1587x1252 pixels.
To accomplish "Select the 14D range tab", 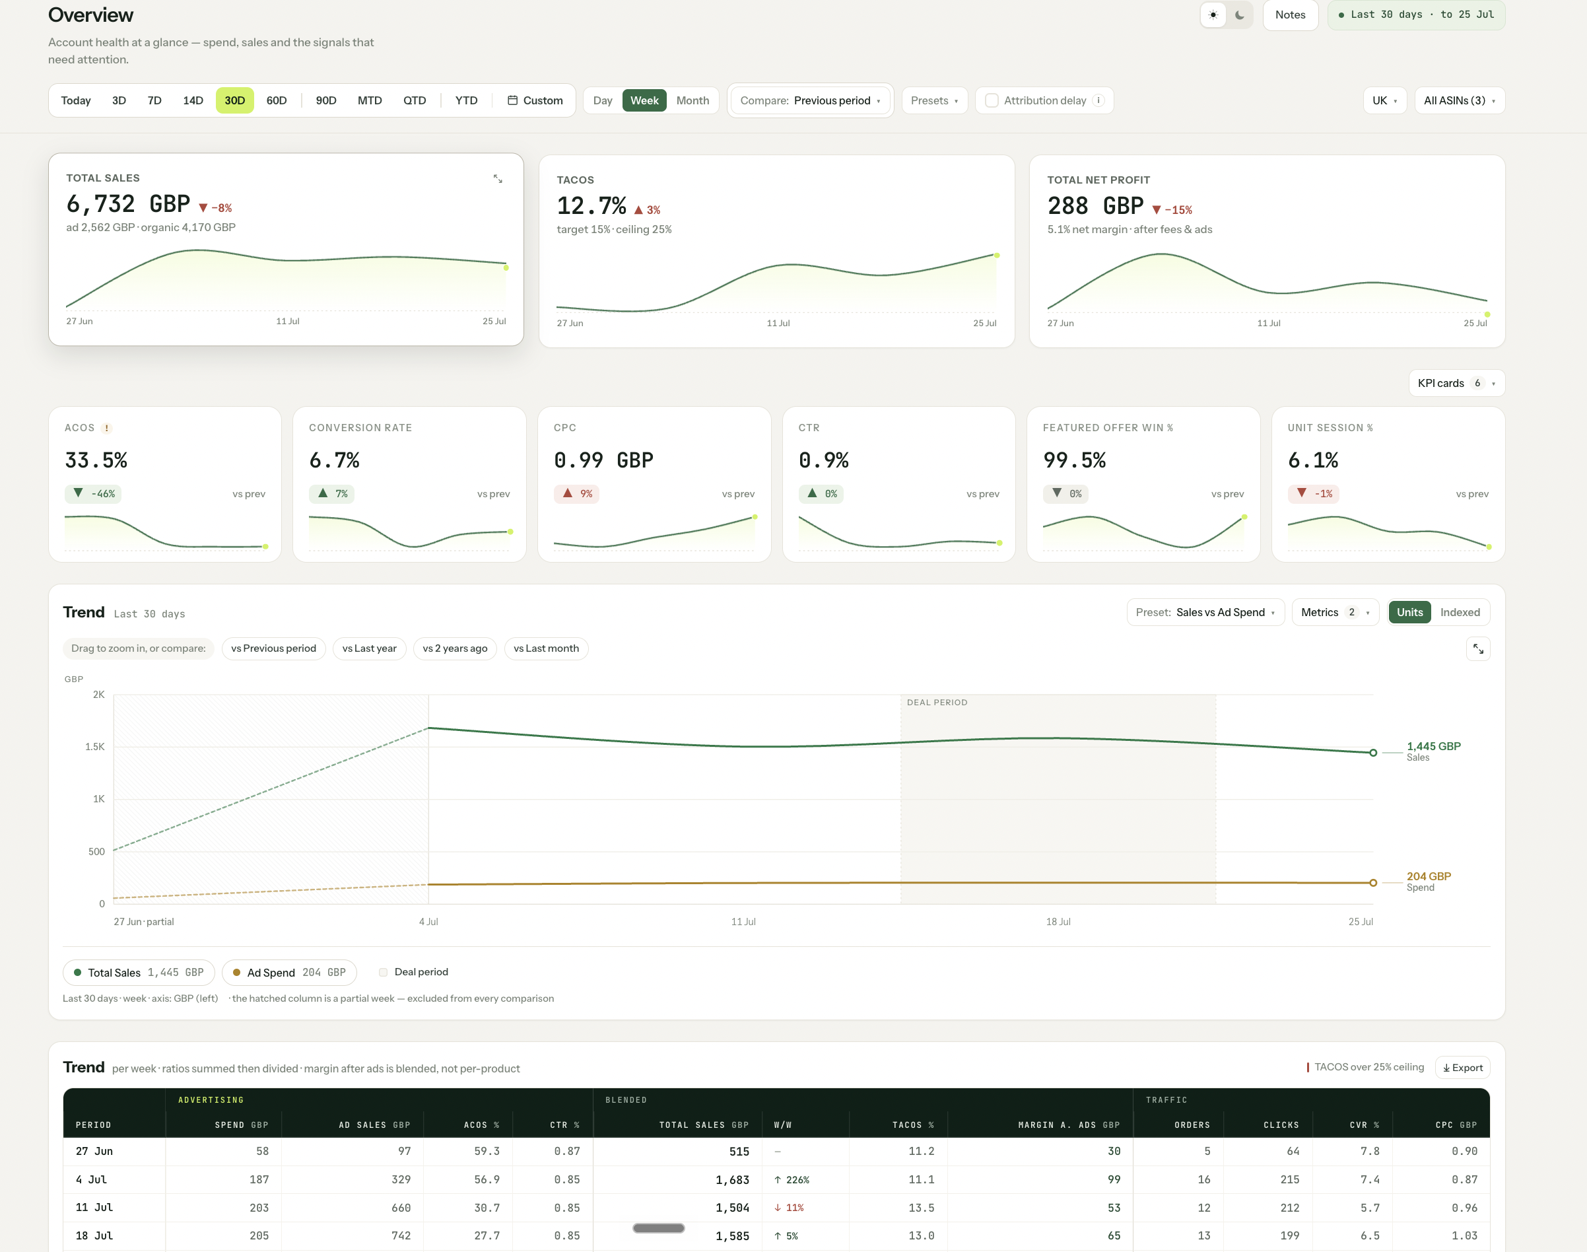I will point(193,100).
